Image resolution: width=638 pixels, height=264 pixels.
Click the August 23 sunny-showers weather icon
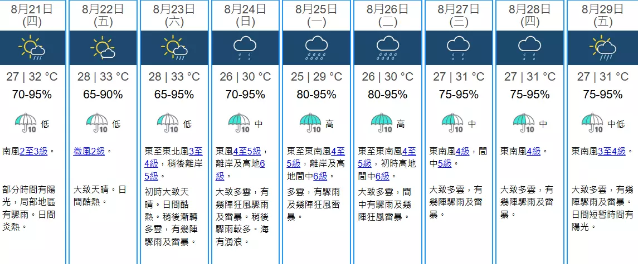point(174,48)
